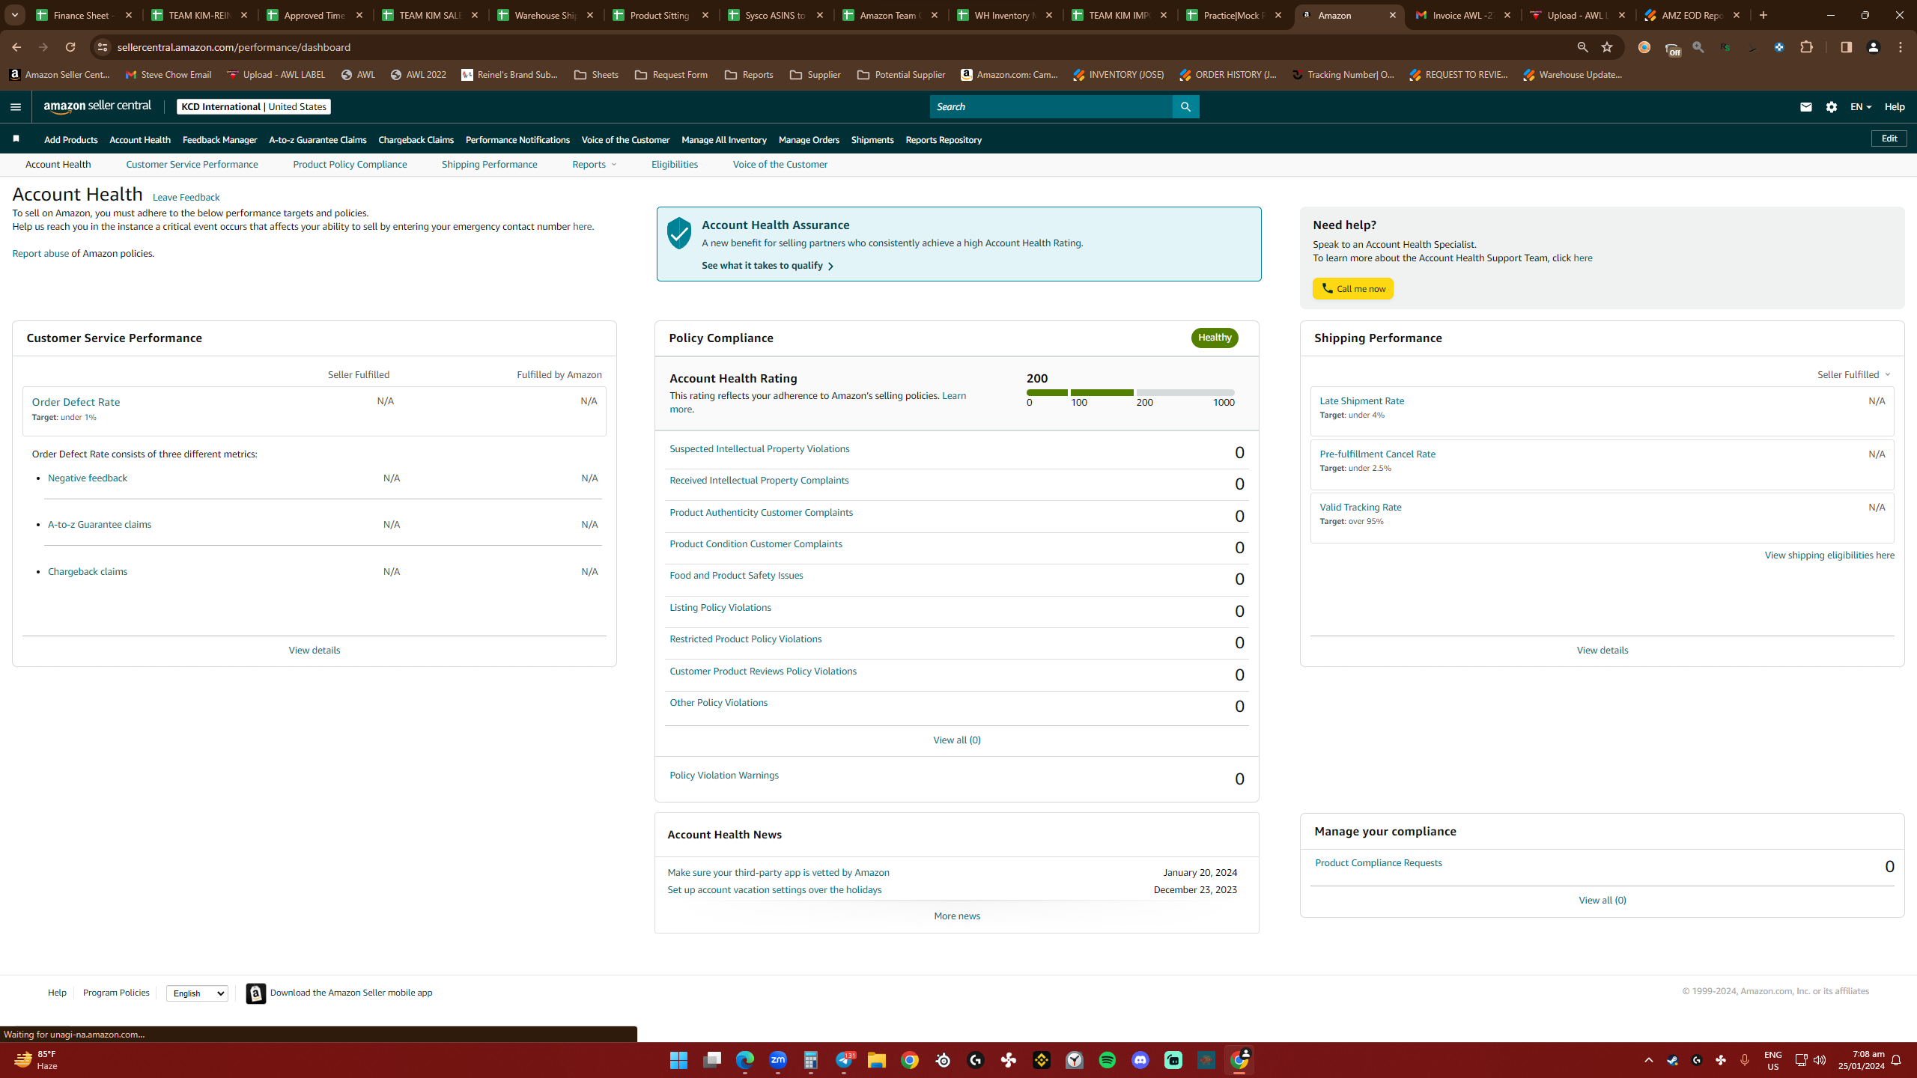Click Suspected Intellectual Property Violations link
The width and height of the screenshot is (1917, 1078).
pyautogui.click(x=759, y=449)
